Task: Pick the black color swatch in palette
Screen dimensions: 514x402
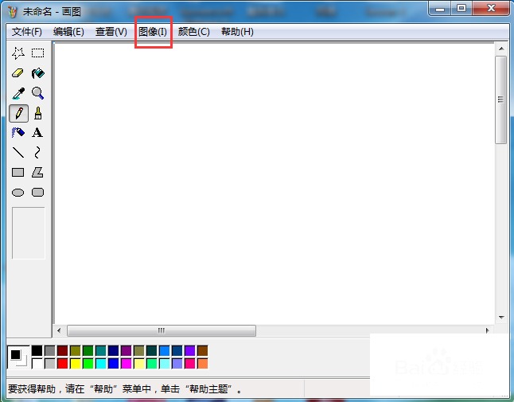Action: pos(37,350)
